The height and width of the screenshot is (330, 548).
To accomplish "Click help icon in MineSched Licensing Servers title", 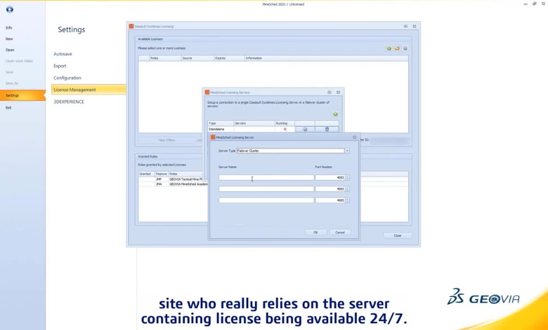I will (x=329, y=92).
